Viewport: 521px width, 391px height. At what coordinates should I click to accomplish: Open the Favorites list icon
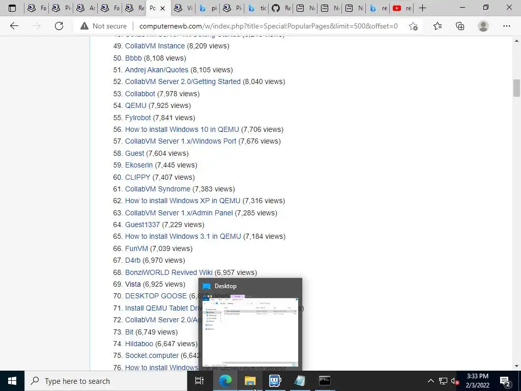click(438, 26)
